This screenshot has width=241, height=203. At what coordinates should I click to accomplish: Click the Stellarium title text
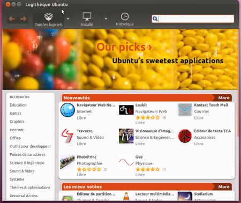click(204, 194)
